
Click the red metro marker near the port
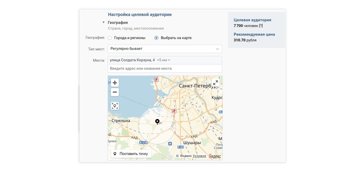[156, 80]
